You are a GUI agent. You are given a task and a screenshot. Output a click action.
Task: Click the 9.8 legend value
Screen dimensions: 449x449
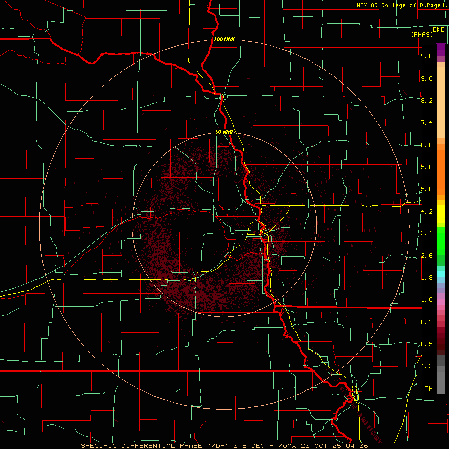(x=427, y=56)
